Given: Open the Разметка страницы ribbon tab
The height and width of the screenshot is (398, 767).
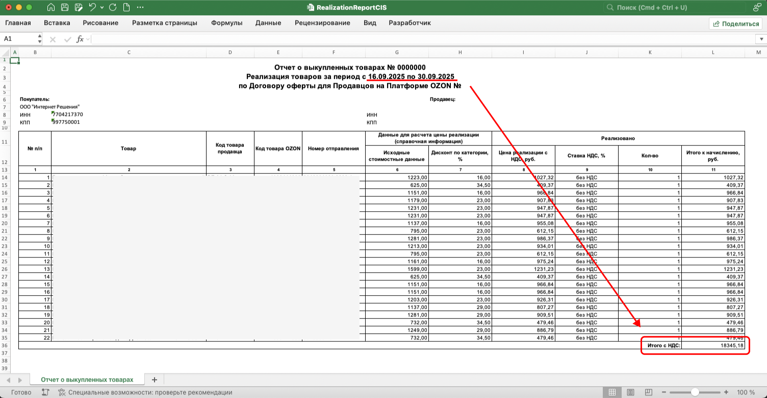Looking at the screenshot, I should tap(164, 23).
